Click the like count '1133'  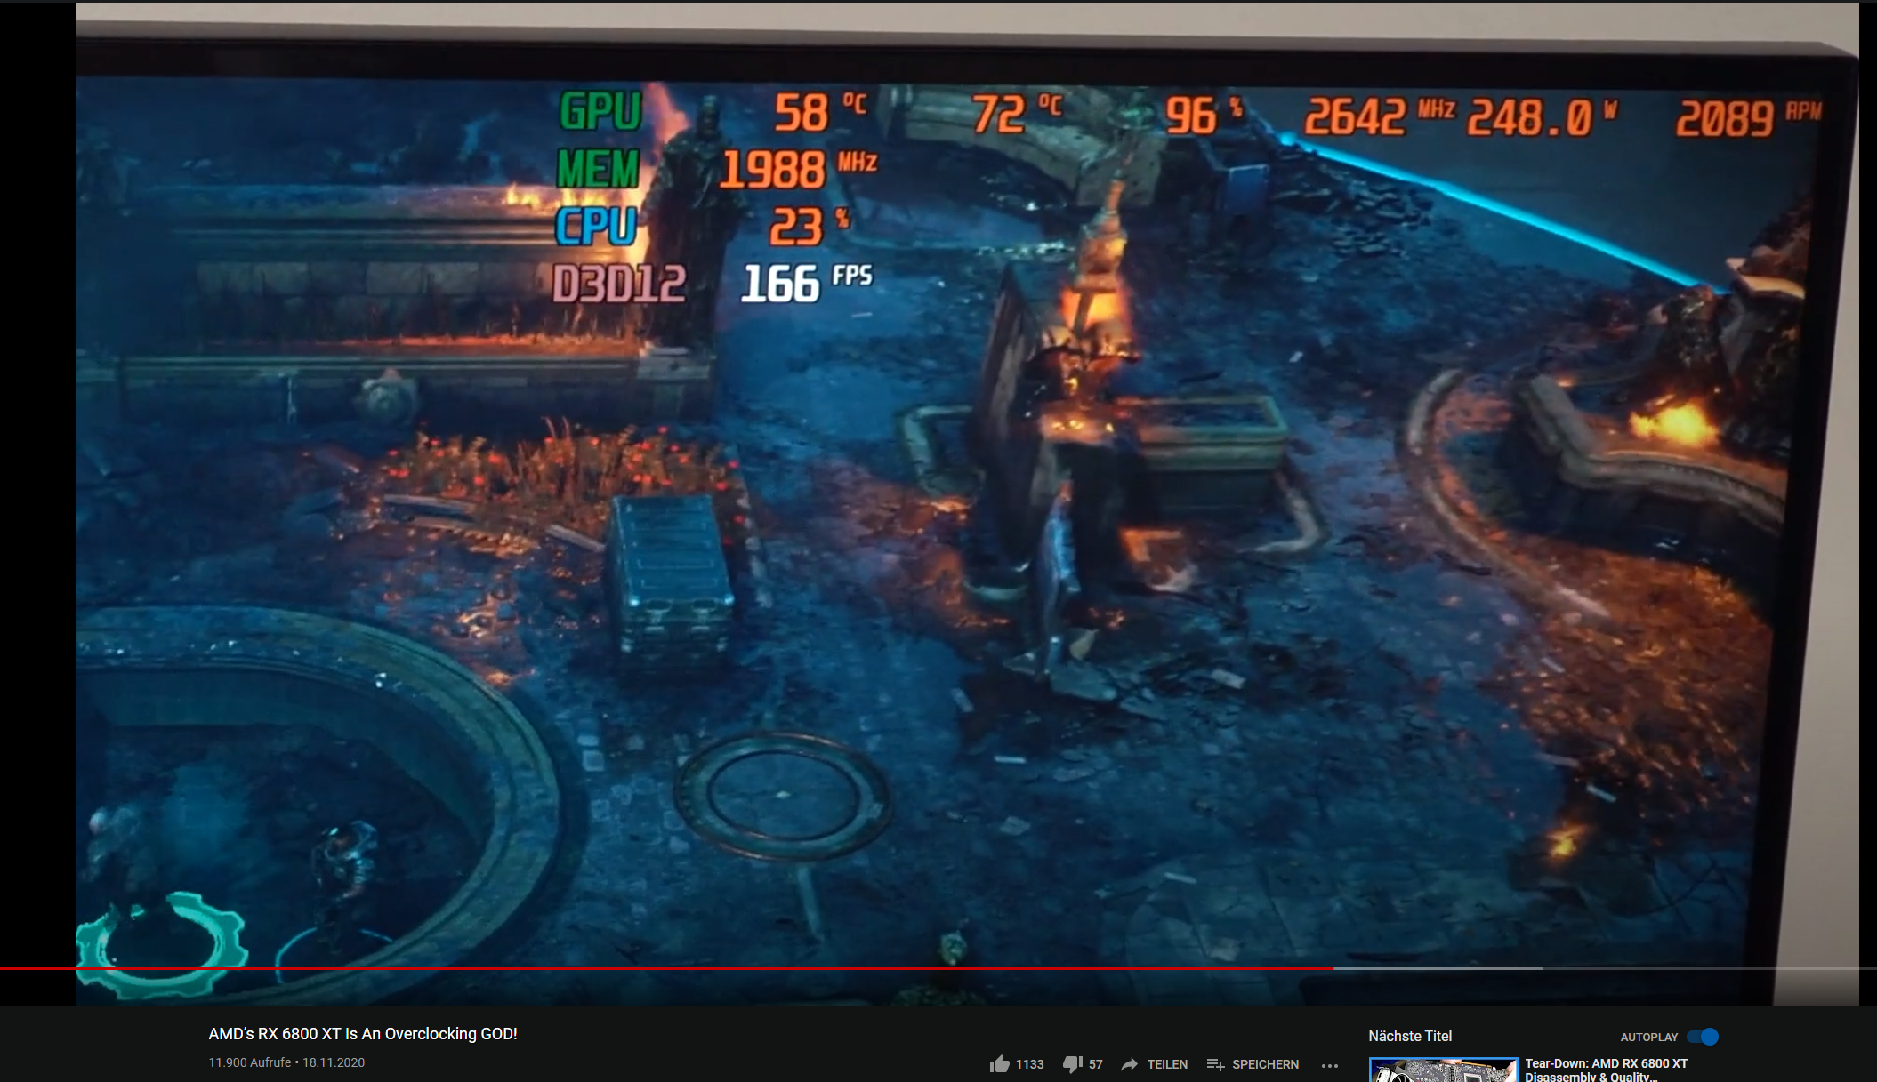(x=1029, y=1063)
